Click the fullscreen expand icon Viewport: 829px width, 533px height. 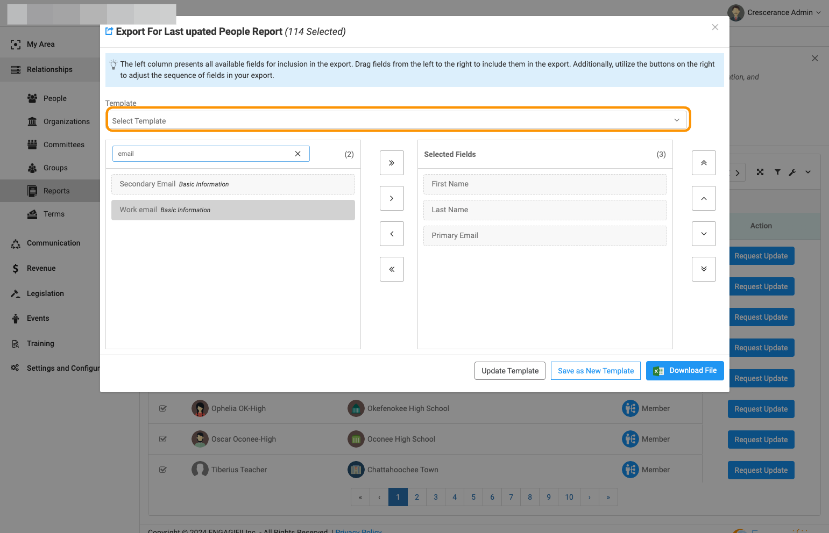tap(760, 172)
